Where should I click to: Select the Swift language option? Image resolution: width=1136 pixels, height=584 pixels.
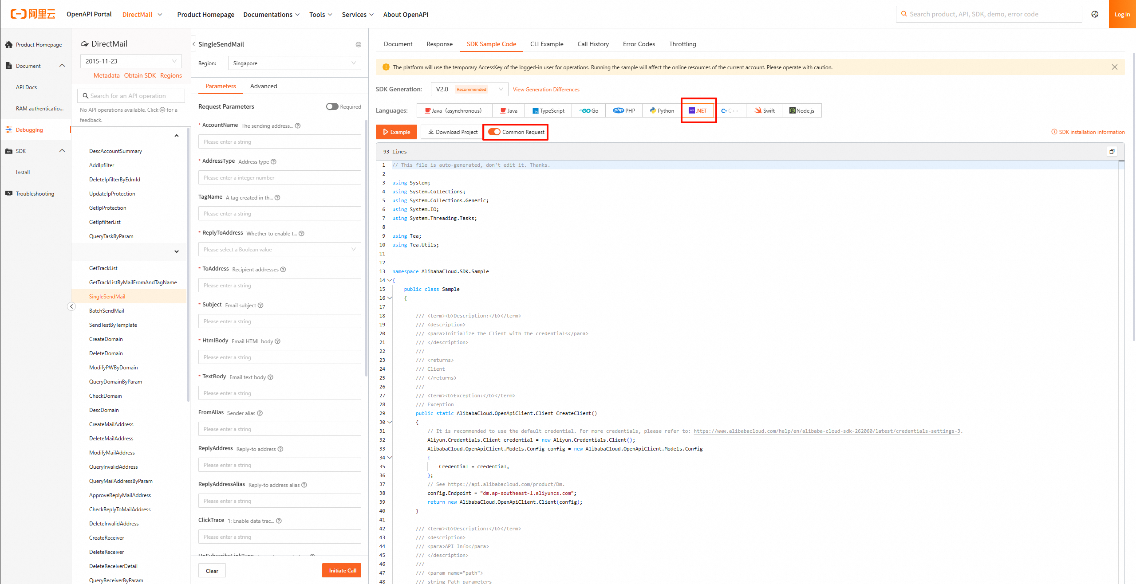click(x=764, y=110)
